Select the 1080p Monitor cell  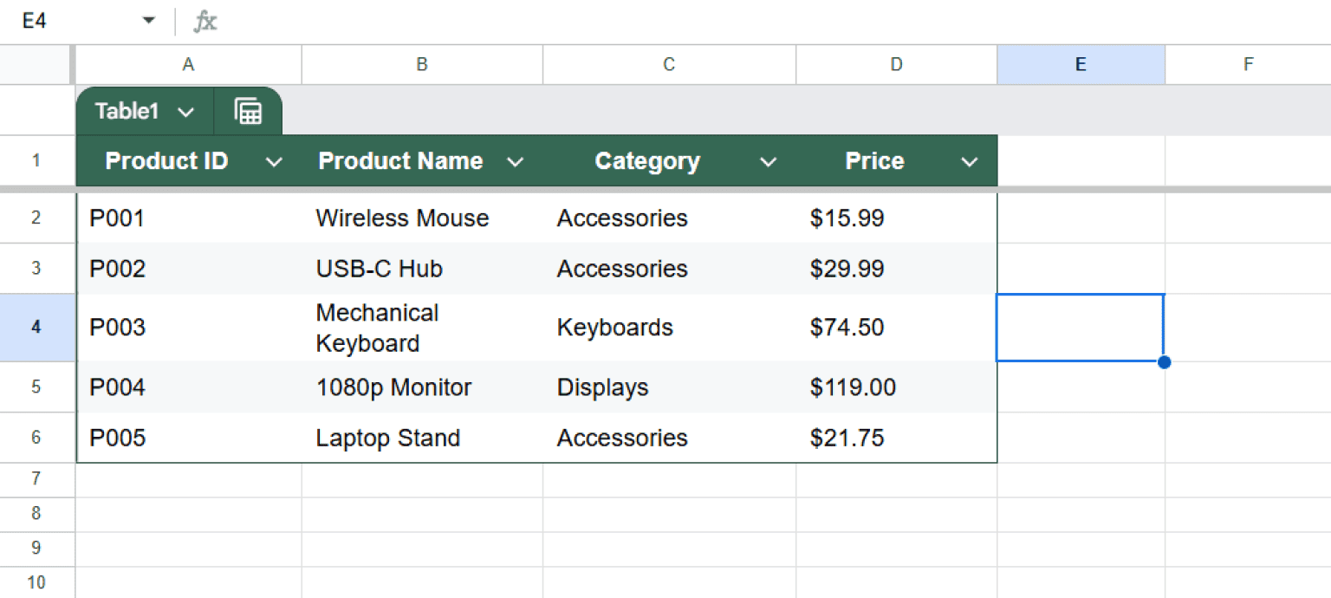coord(394,387)
